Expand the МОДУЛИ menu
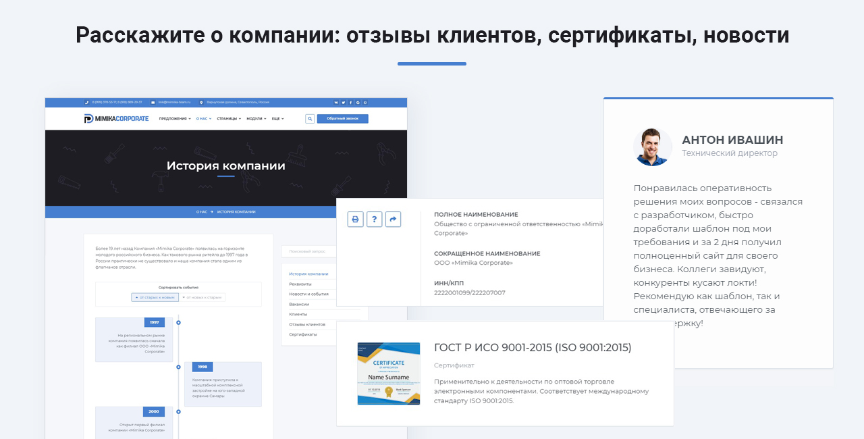This screenshot has width=864, height=439. 256,119
